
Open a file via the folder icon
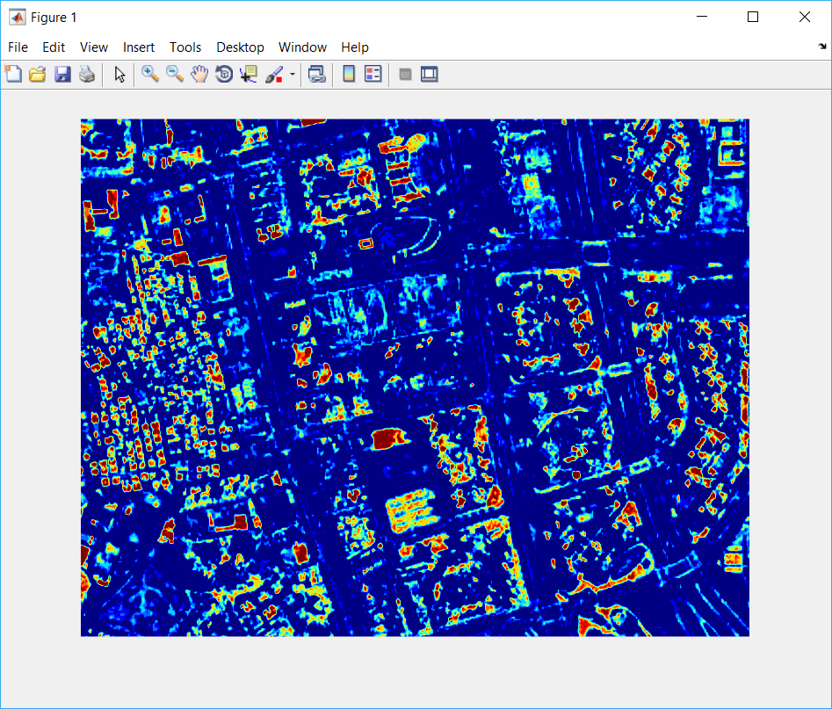tap(38, 75)
